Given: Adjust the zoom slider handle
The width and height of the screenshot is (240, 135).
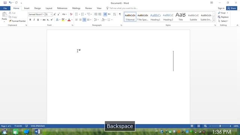Looking at the screenshot, I should (220, 126).
